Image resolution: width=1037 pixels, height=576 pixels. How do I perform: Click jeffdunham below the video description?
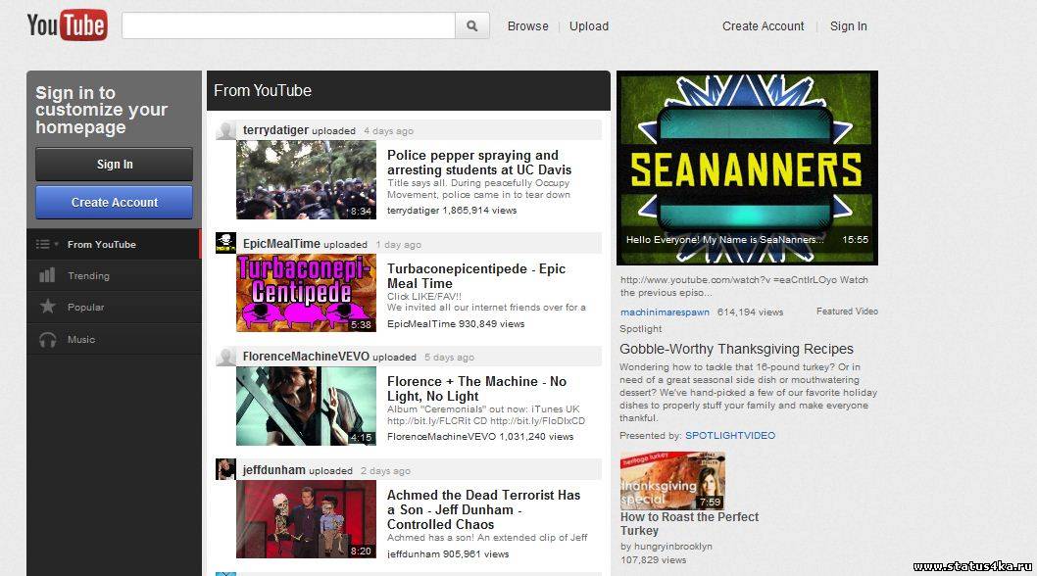414,554
